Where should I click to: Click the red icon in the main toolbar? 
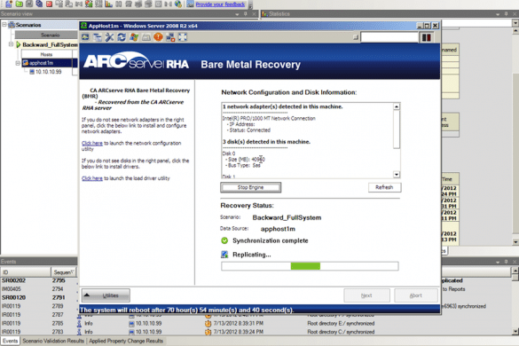pyautogui.click(x=49, y=4)
